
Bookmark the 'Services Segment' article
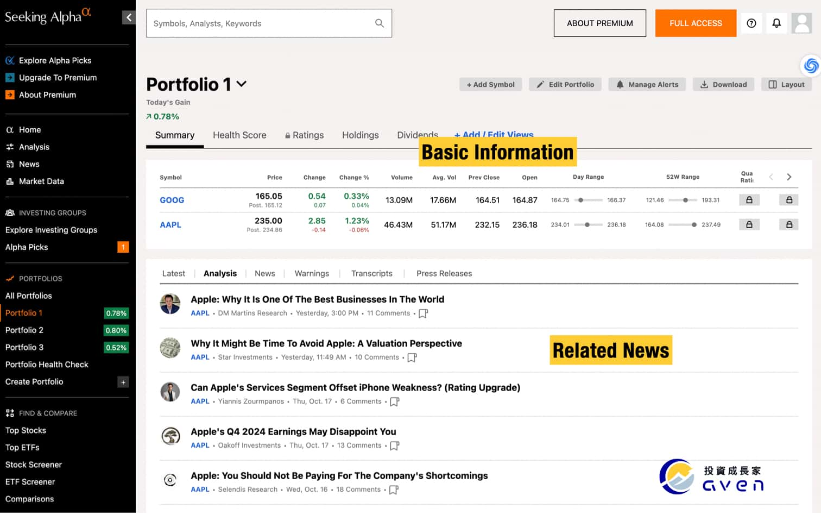click(x=395, y=402)
